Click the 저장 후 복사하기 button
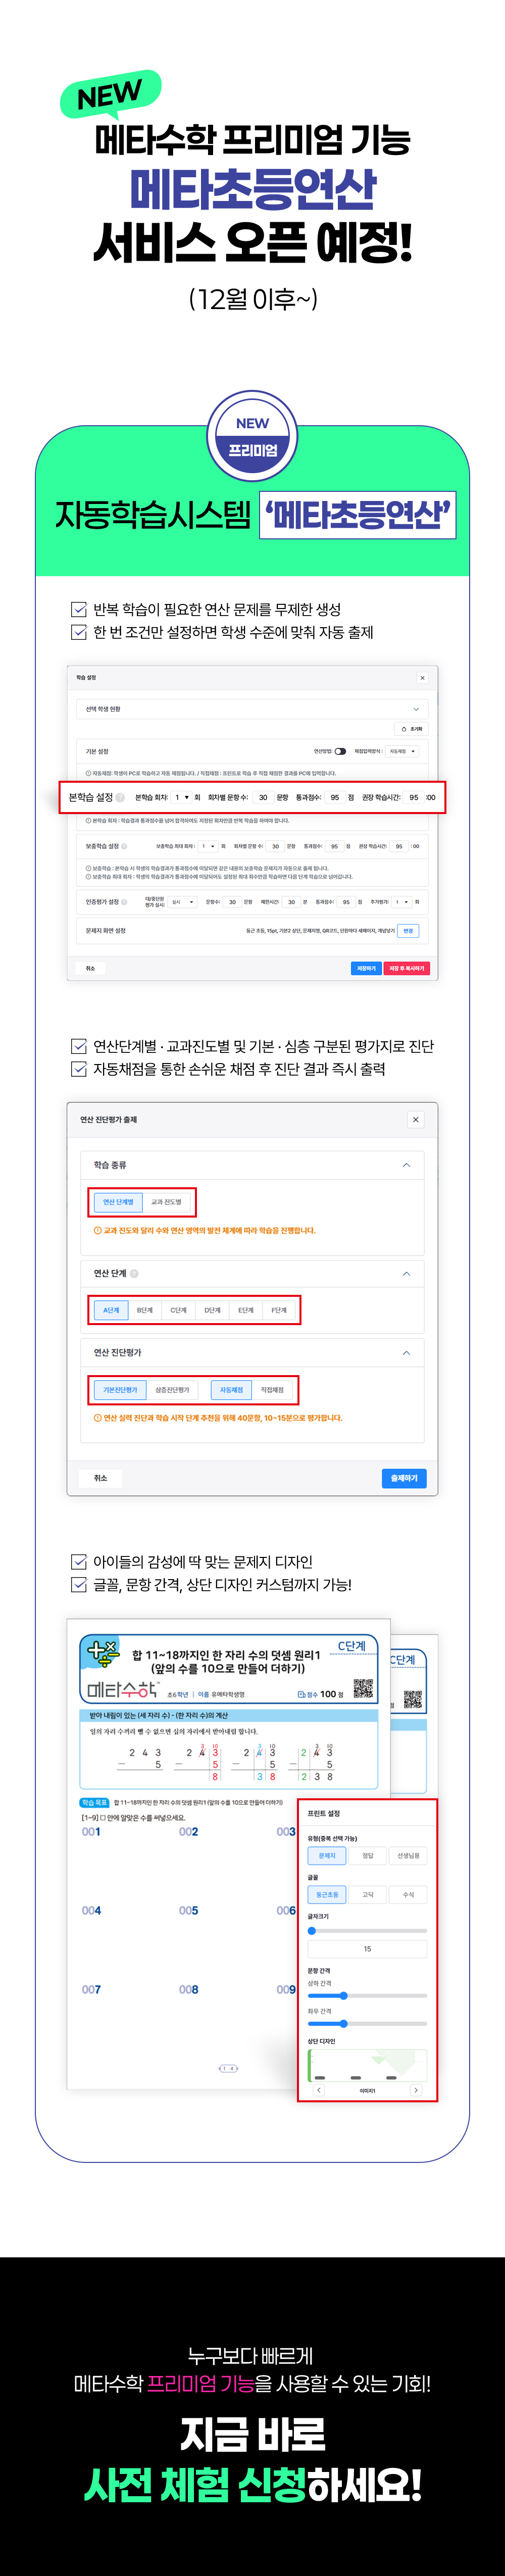 point(406,968)
